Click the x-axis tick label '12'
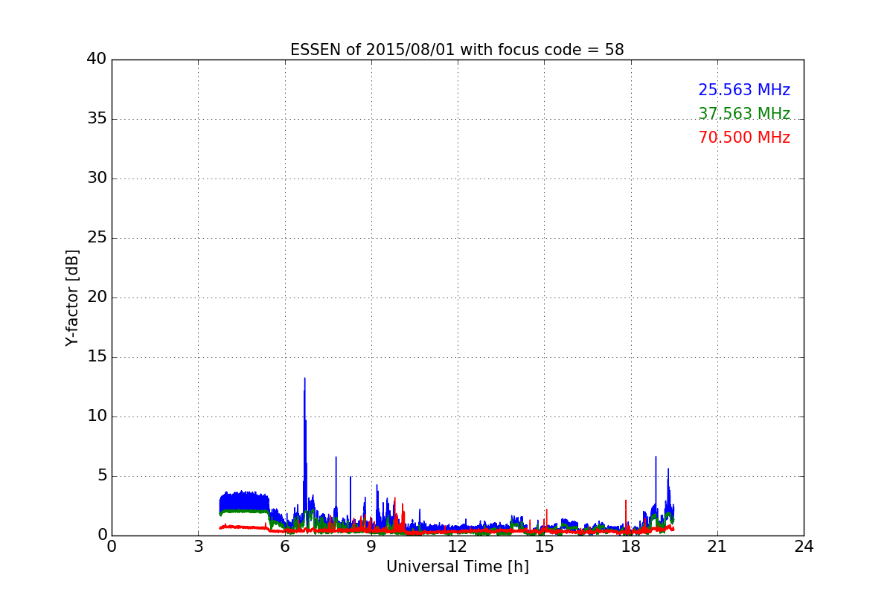Image resolution: width=893 pixels, height=595 pixels. coord(458,547)
